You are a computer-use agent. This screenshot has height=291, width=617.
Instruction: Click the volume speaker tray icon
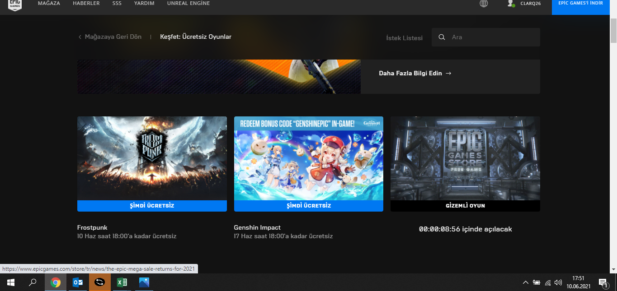click(x=559, y=283)
